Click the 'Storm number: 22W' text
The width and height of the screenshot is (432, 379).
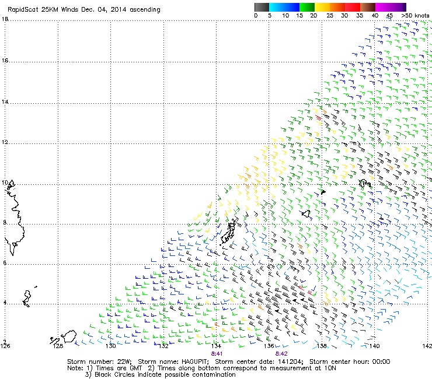coord(99,362)
